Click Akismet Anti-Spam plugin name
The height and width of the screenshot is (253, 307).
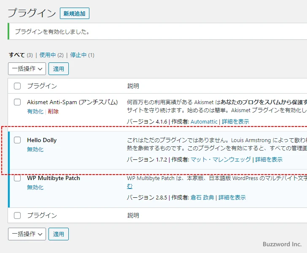pos(72,102)
